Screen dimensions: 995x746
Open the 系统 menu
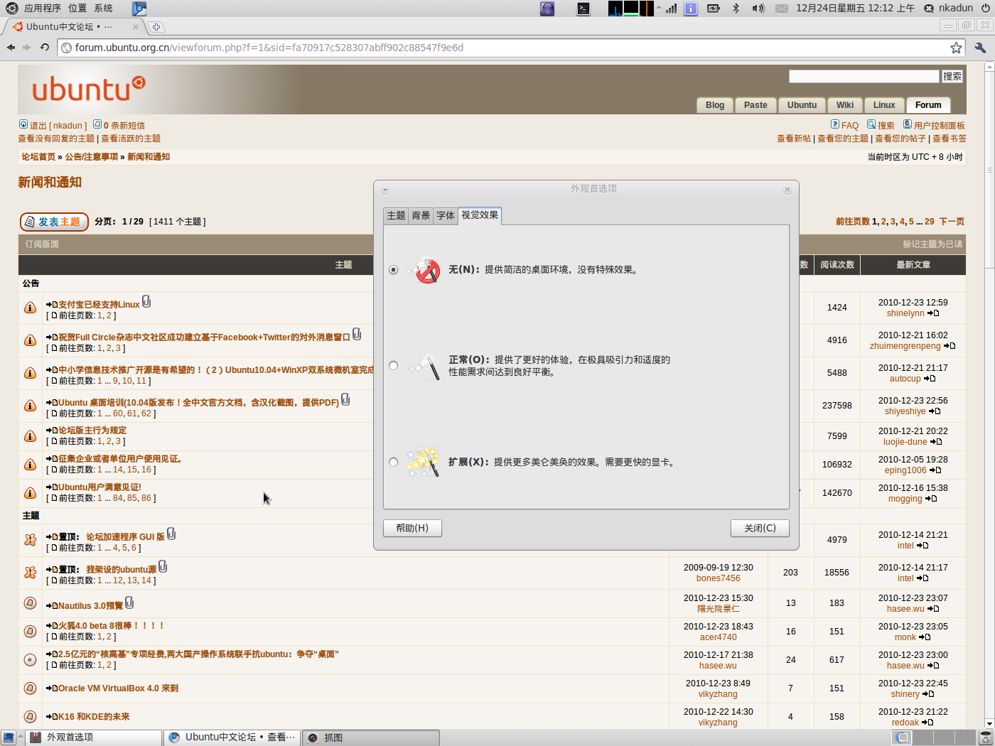(x=103, y=9)
